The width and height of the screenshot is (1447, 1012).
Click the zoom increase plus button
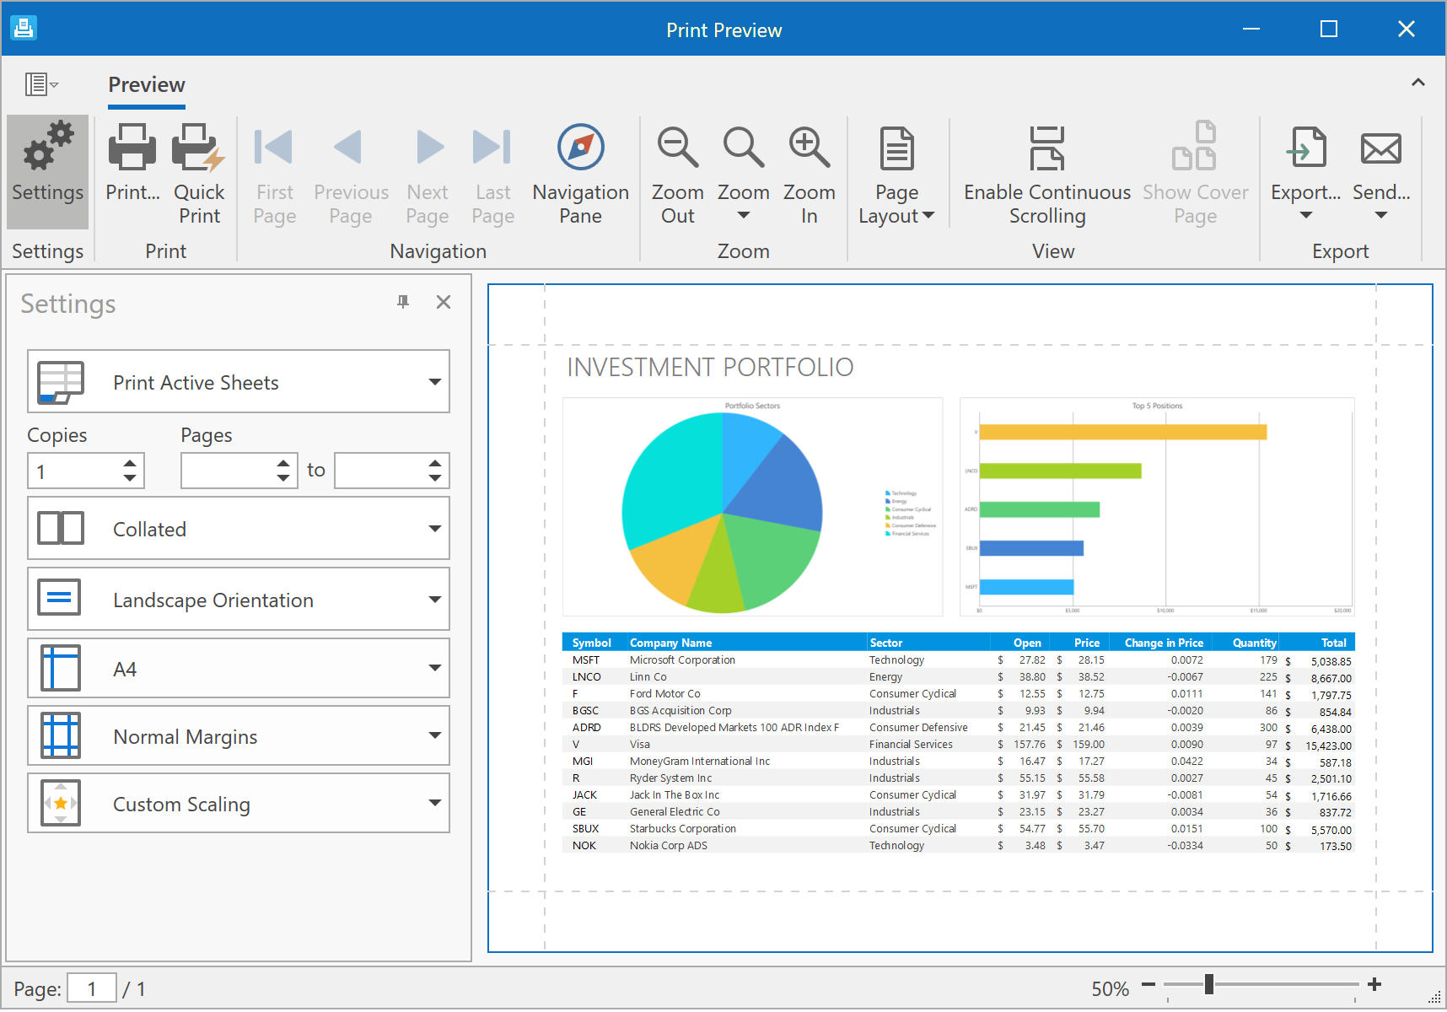click(1374, 984)
